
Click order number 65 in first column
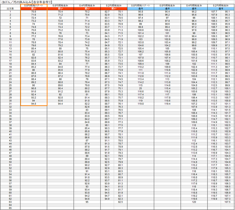(x=10, y=208)
